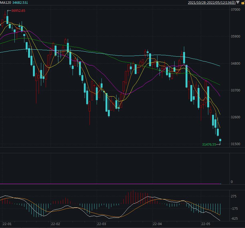The height and width of the screenshot is (228, 245).
Task: Click the 37000 price axis label
Action: 235,10
